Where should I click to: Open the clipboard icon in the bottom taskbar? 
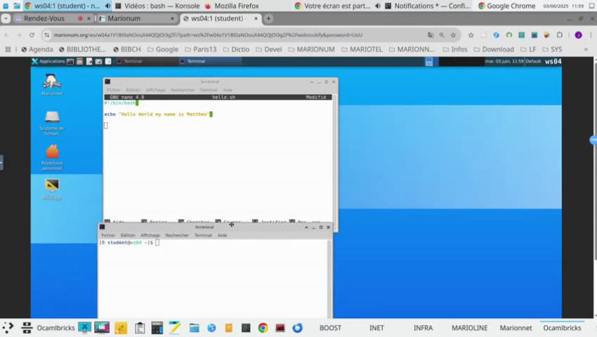(140, 328)
